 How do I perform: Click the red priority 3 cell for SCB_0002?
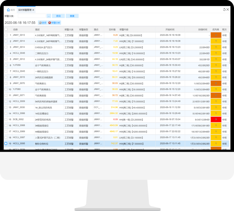click(216, 119)
